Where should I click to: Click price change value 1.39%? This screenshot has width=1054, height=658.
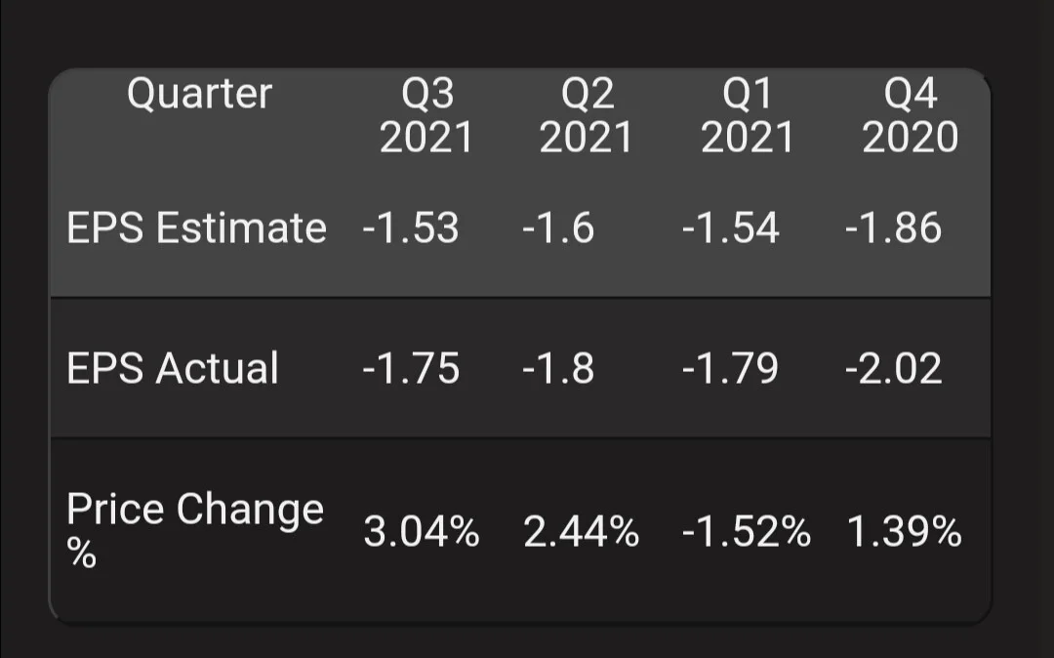(904, 532)
